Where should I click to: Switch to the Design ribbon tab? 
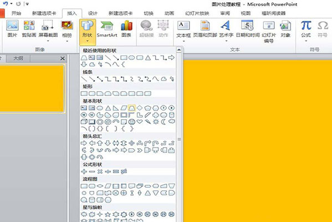[x=93, y=13]
